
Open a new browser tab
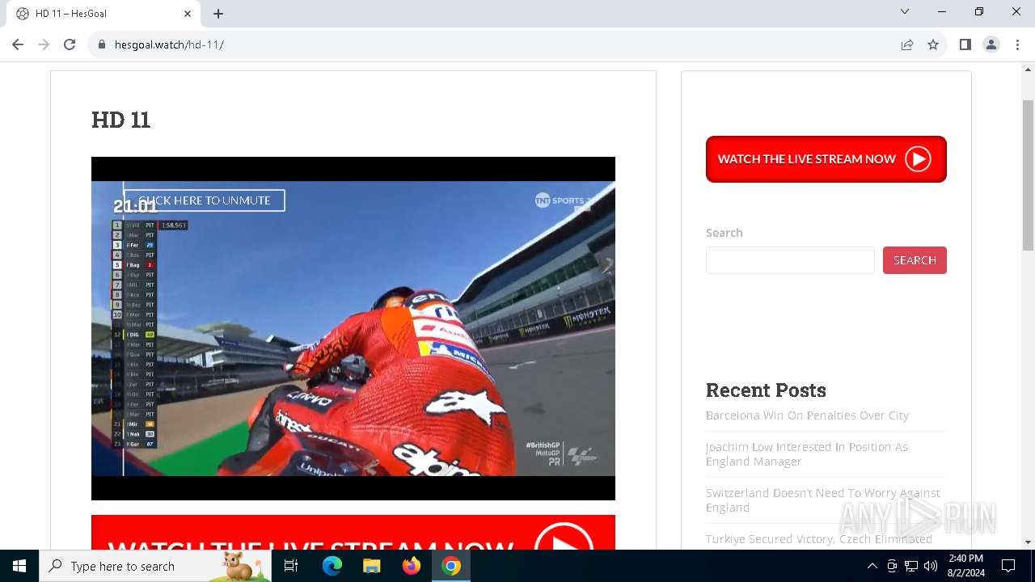218,14
